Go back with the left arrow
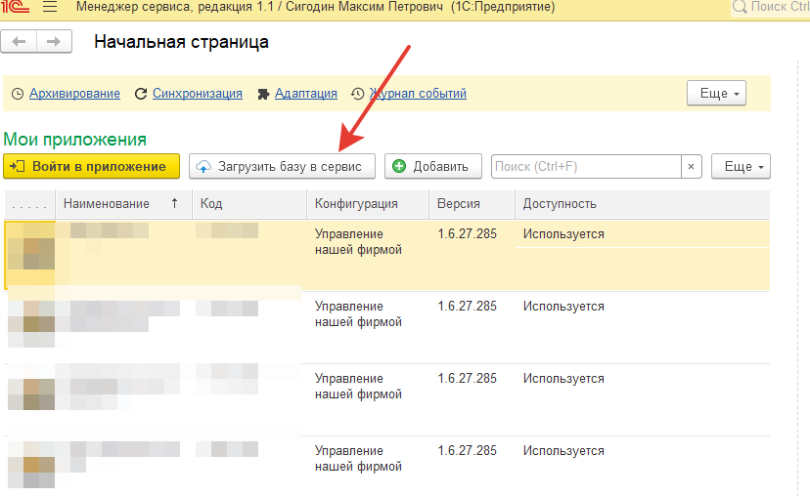The height and width of the screenshot is (496, 810). 20,41
